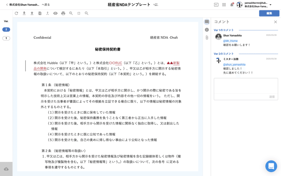Click the sign-in arrow box icon in the header
281x176 pixels.
tap(216, 5)
